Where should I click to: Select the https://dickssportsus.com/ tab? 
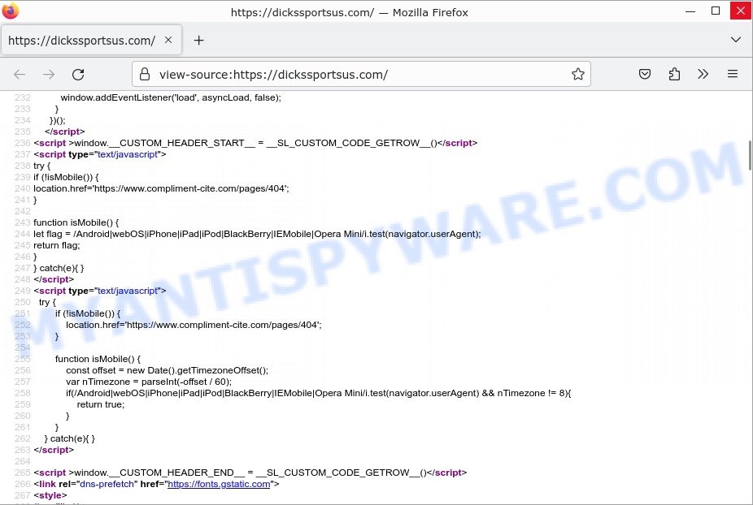click(92, 41)
